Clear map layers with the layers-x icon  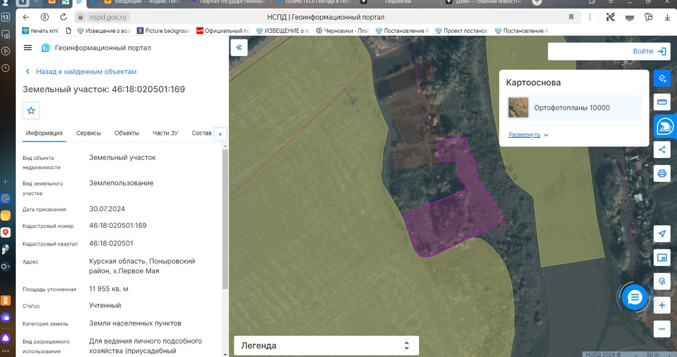tap(662, 78)
